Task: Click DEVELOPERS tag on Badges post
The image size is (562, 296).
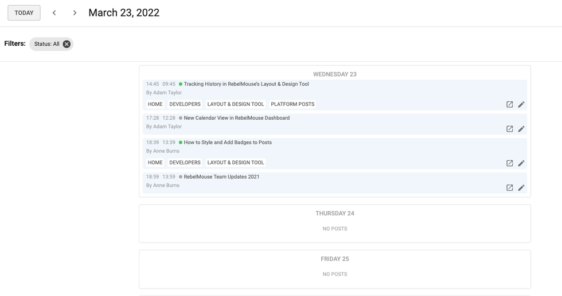Action: (185, 163)
